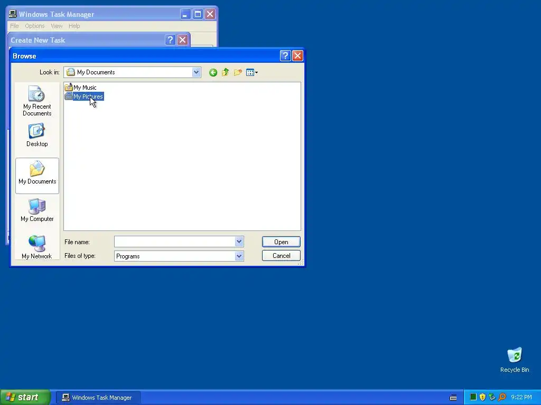541x405 pixels.
Task: Click the on-screen keyboard taskbar icon
Action: pos(453,398)
